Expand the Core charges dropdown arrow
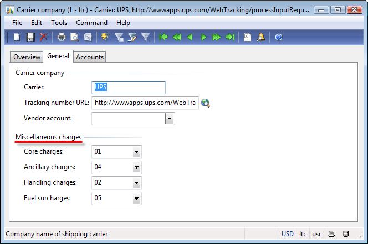Image resolution: width=368 pixels, height=244 pixels. pos(136,152)
